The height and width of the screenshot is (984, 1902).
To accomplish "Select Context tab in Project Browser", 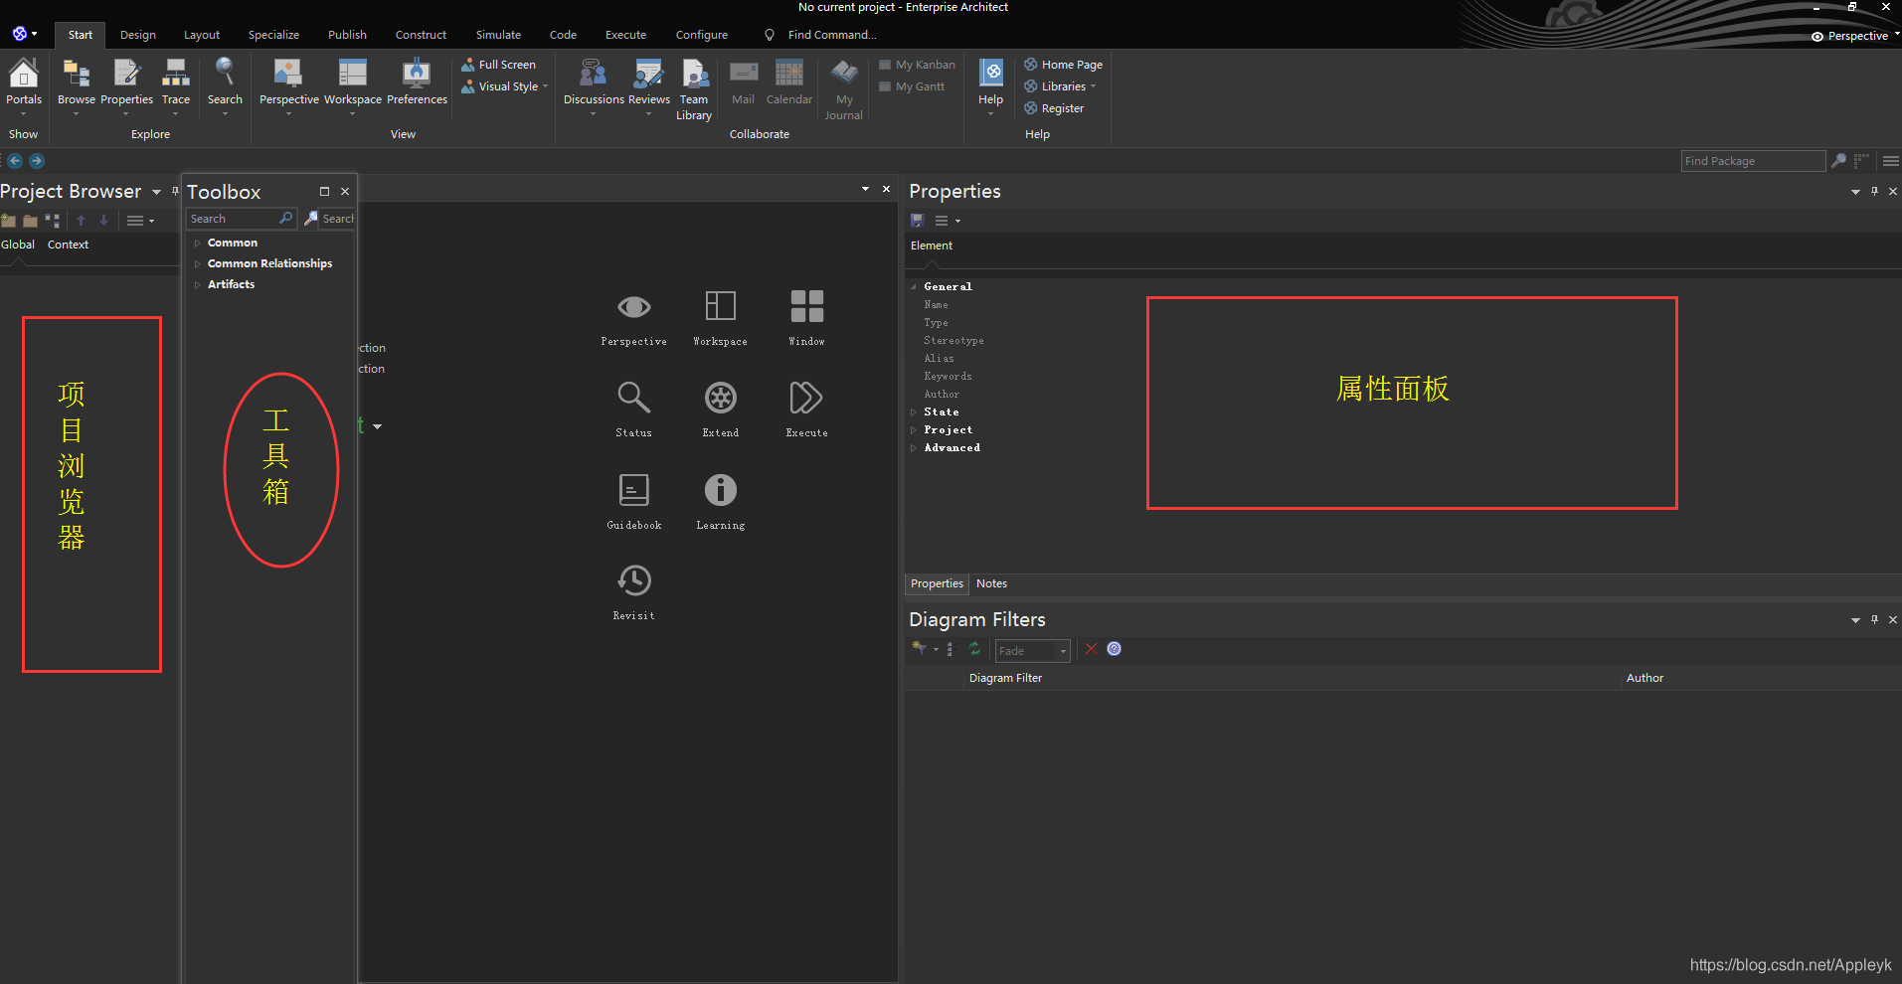I will click(x=68, y=245).
